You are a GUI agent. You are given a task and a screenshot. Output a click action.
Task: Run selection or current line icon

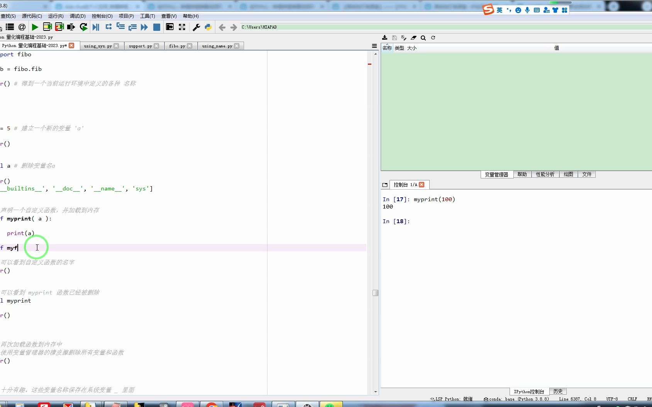[71, 27]
